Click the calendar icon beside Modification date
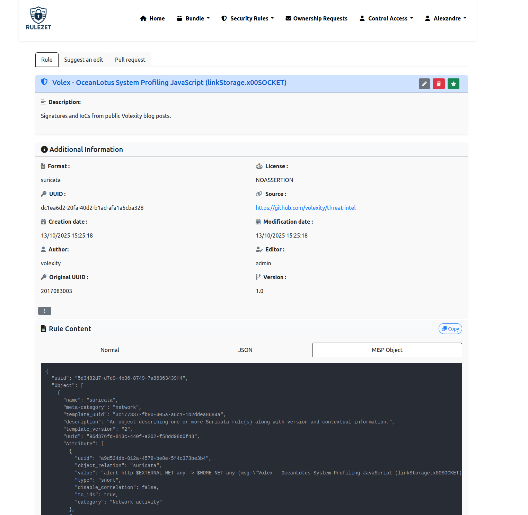The height and width of the screenshot is (515, 528). tap(258, 222)
